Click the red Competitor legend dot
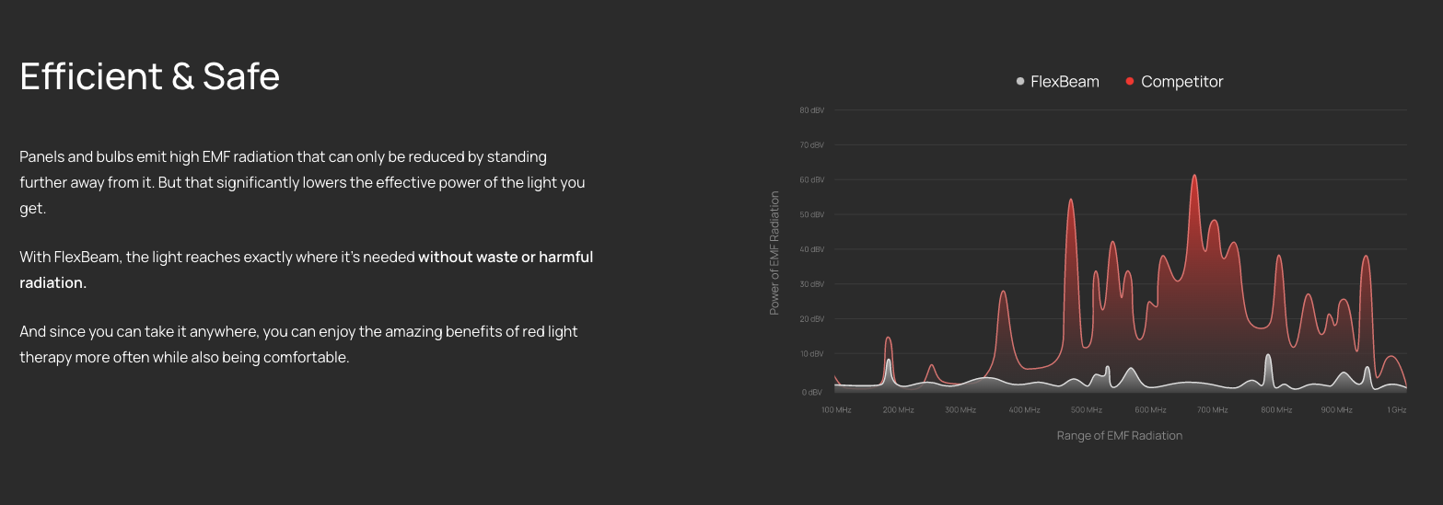 click(1130, 82)
